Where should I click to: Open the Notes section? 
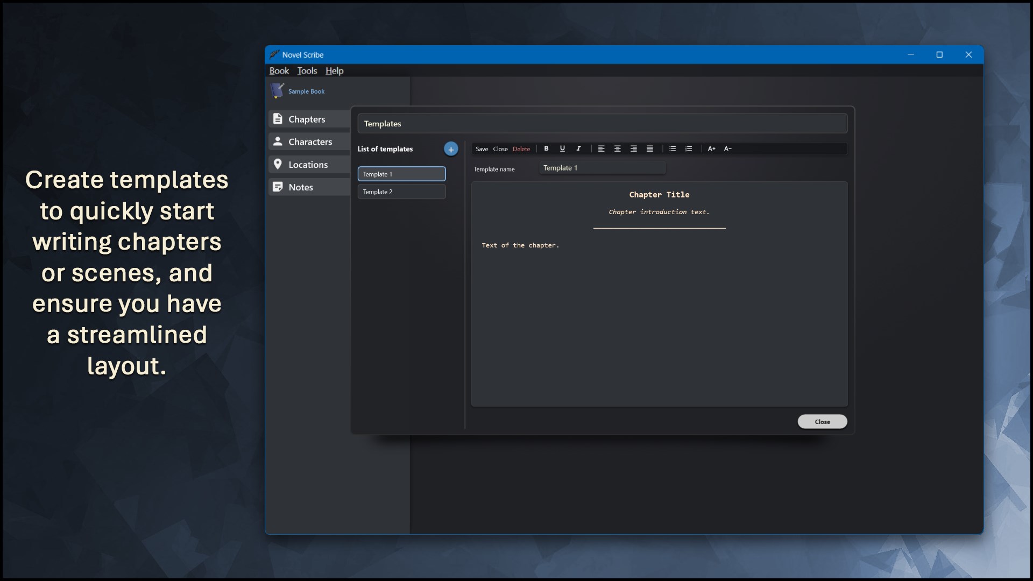tap(309, 187)
